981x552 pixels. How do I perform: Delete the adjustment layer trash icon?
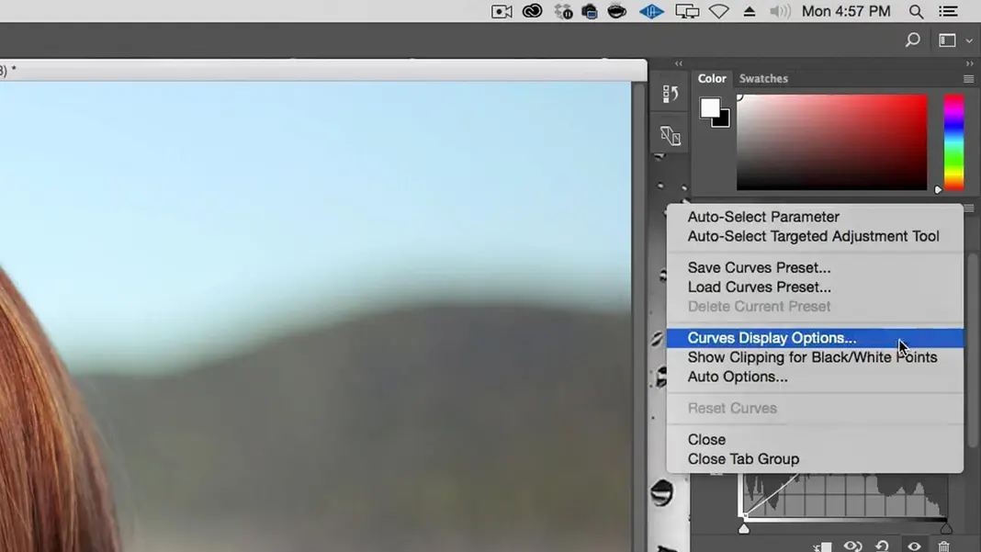tap(943, 546)
